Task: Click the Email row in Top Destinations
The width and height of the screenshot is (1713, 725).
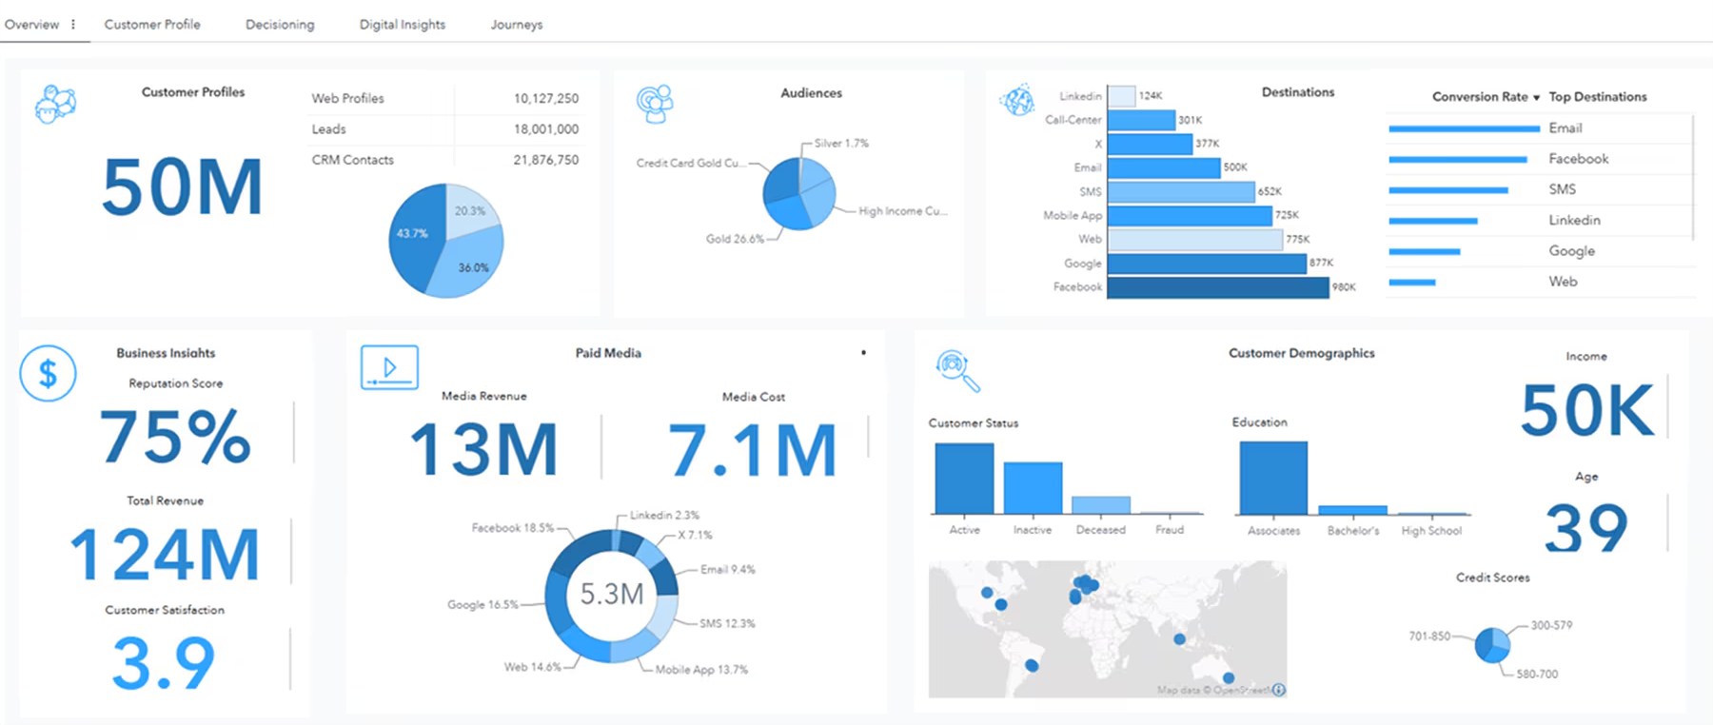Action: pos(1565,128)
